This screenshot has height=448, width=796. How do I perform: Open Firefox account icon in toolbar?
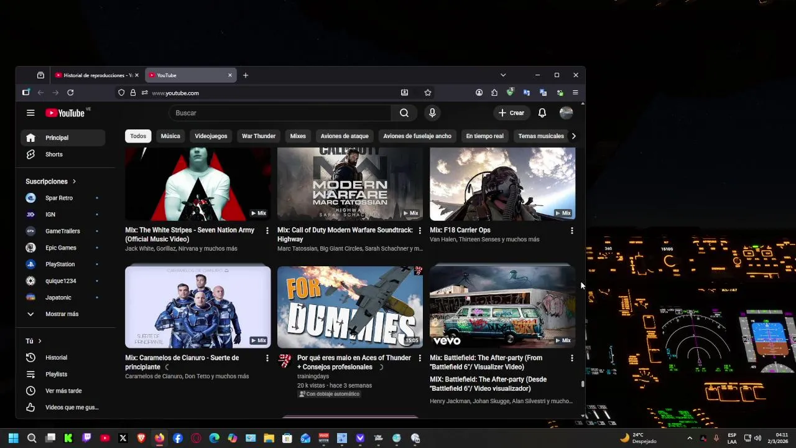[x=479, y=93]
